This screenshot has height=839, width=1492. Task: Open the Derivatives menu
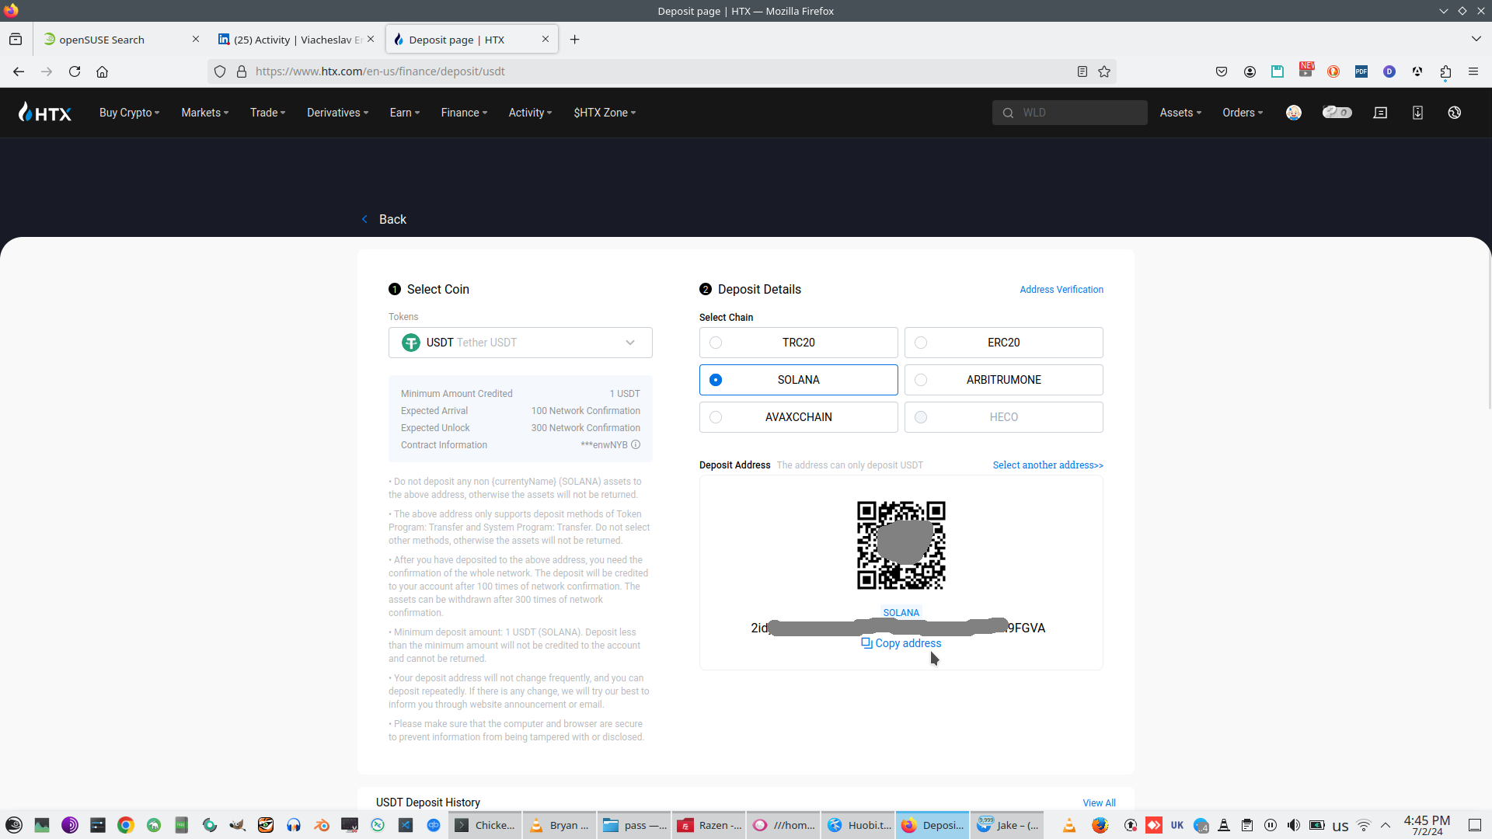337,113
